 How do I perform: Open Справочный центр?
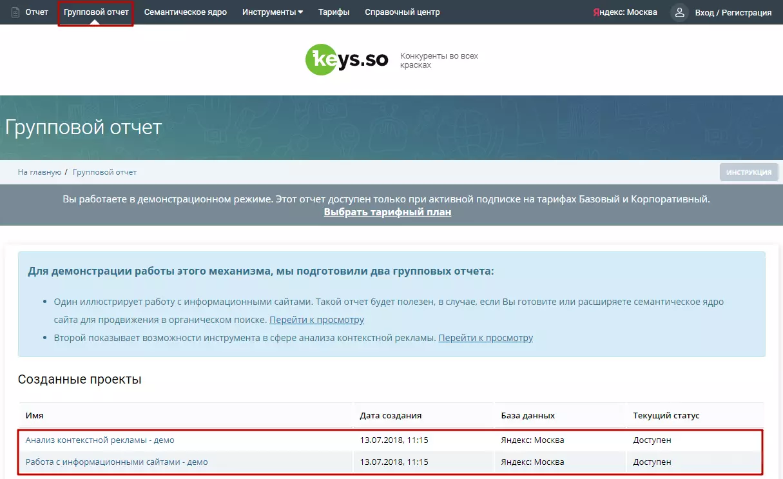[402, 12]
